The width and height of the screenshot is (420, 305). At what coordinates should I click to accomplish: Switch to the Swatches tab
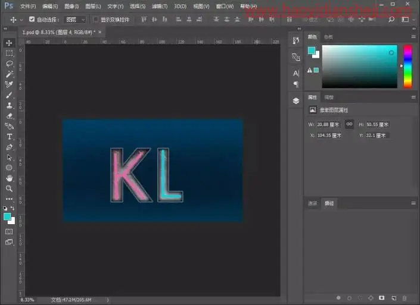coord(328,37)
